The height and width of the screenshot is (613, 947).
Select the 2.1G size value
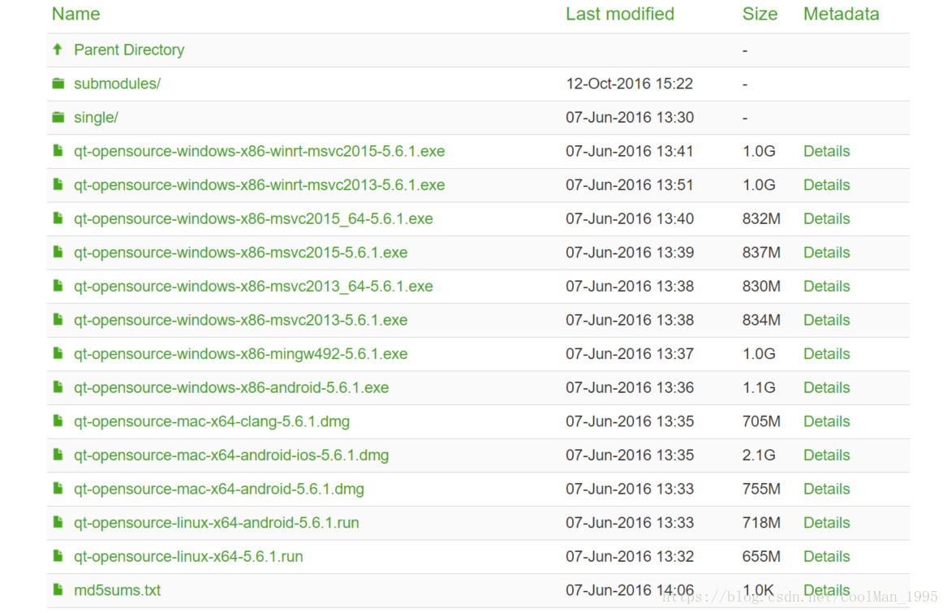[759, 455]
